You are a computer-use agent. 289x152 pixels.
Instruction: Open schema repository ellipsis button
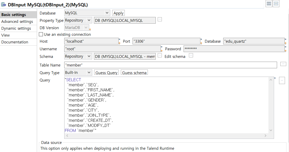[x=160, y=55]
